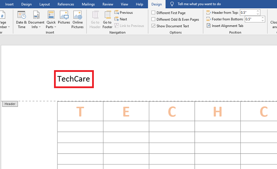The width and height of the screenshot is (277, 169).
Task: Enable Different Odd & Even Pages
Action: click(x=153, y=19)
